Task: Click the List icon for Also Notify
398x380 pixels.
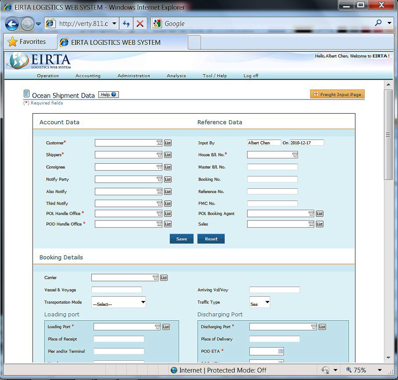Action: [x=168, y=191]
